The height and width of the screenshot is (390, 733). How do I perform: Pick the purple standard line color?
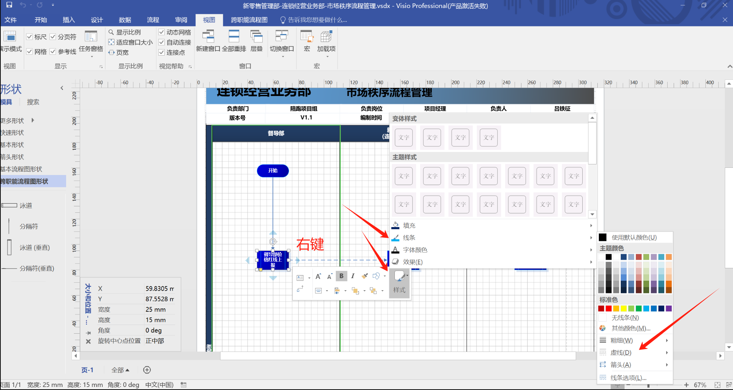tap(669, 308)
